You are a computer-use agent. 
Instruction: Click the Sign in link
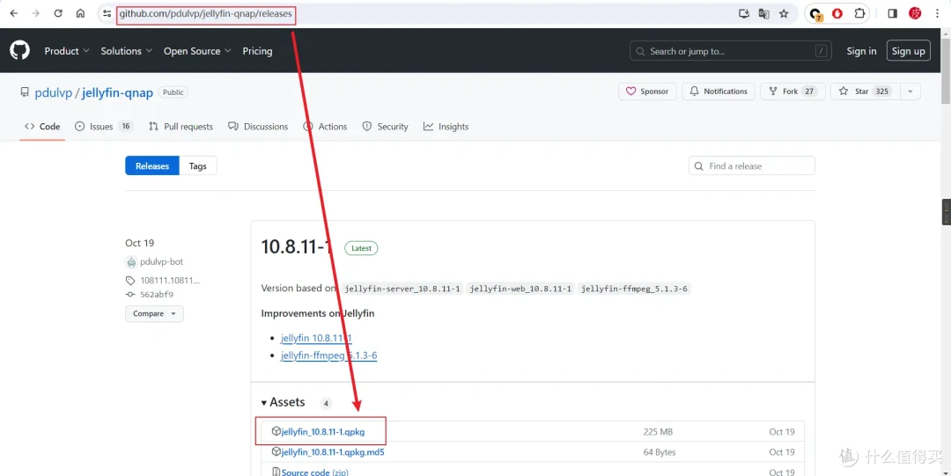coord(861,51)
